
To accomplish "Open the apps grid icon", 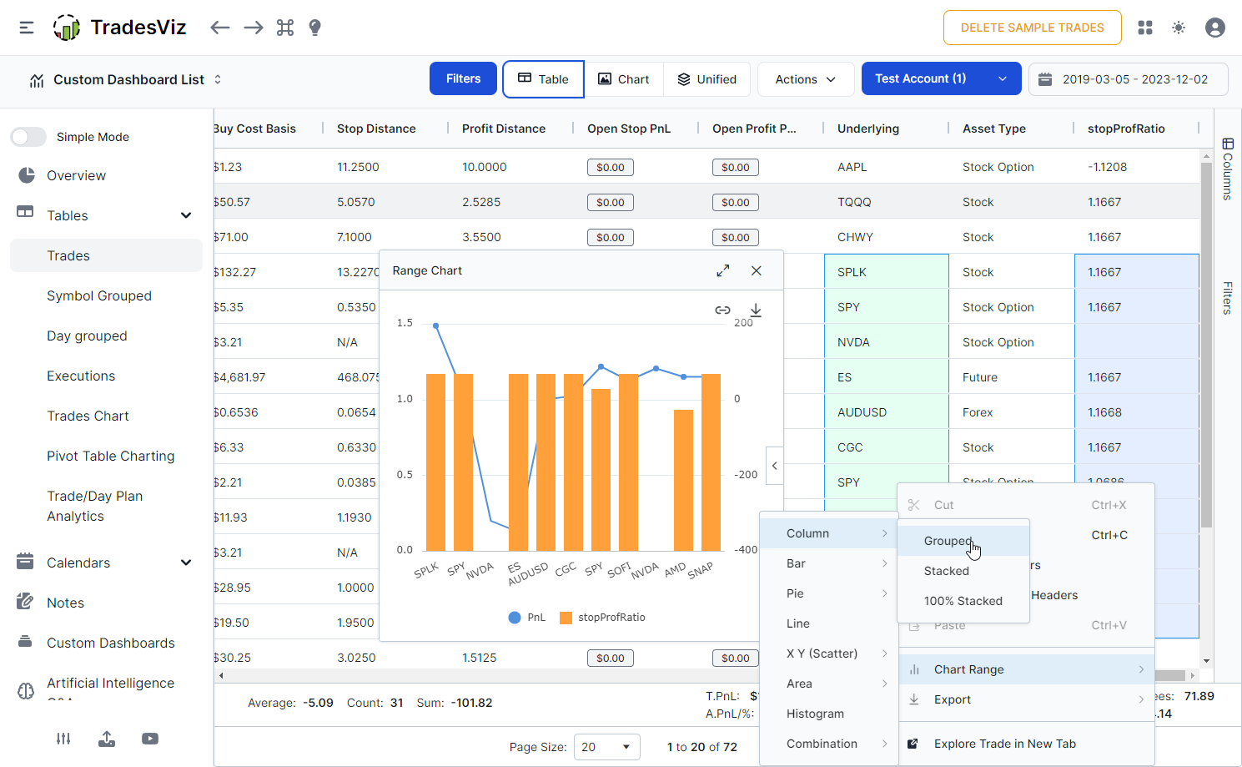I will coord(1145,28).
